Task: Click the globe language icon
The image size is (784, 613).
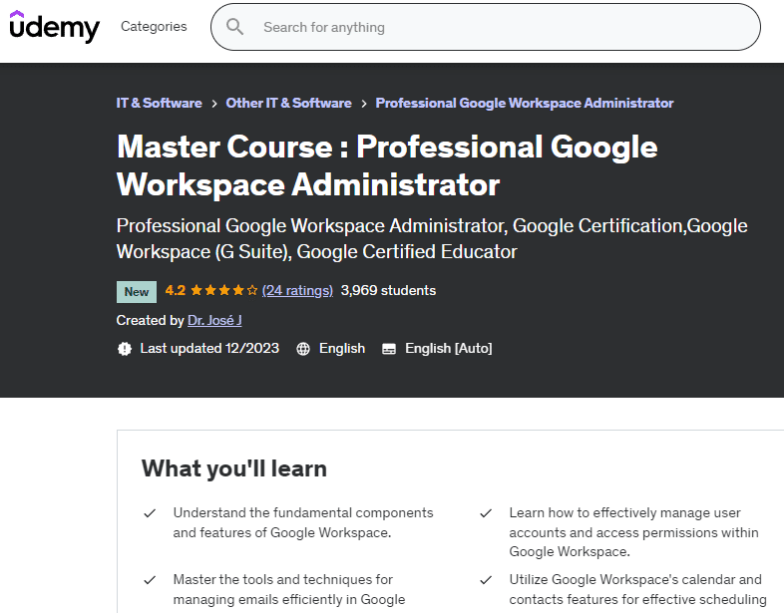Action: 303,349
